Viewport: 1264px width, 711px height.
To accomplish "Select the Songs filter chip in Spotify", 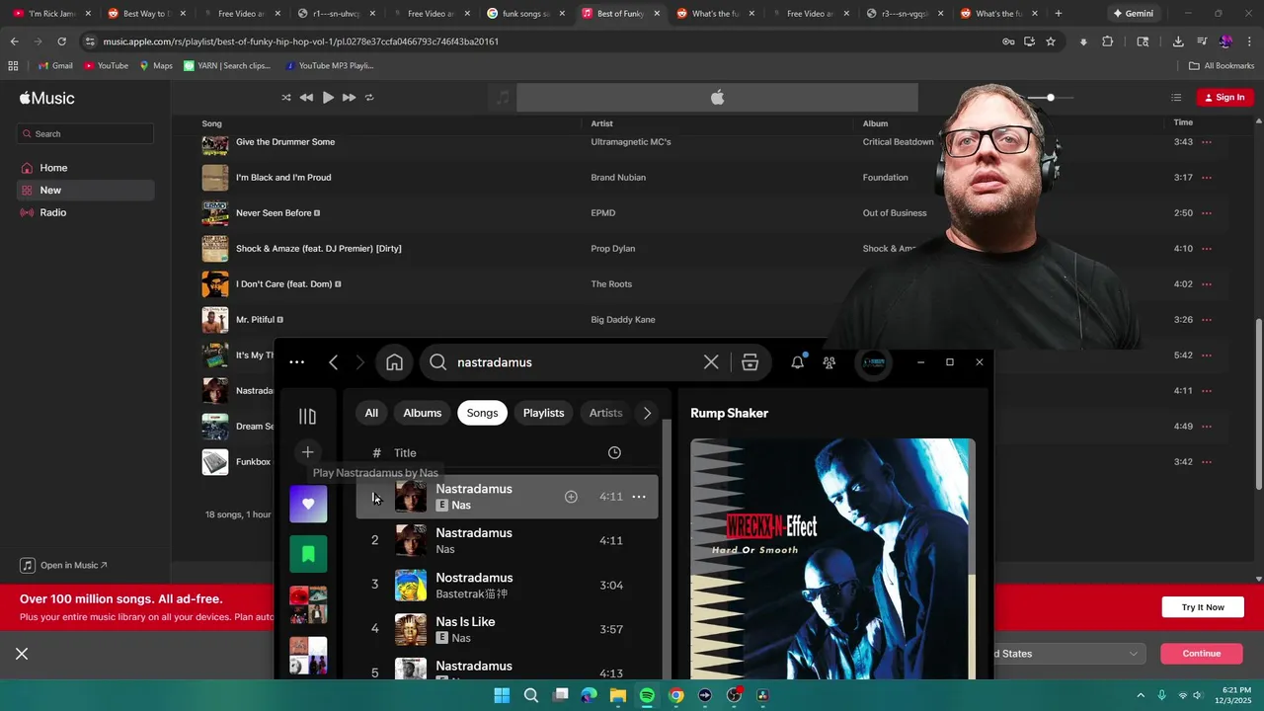I will (482, 413).
